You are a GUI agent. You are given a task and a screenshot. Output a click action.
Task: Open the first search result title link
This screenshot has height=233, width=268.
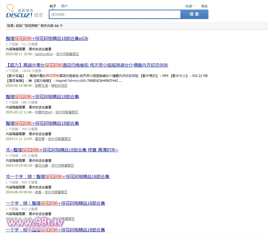click(x=47, y=38)
